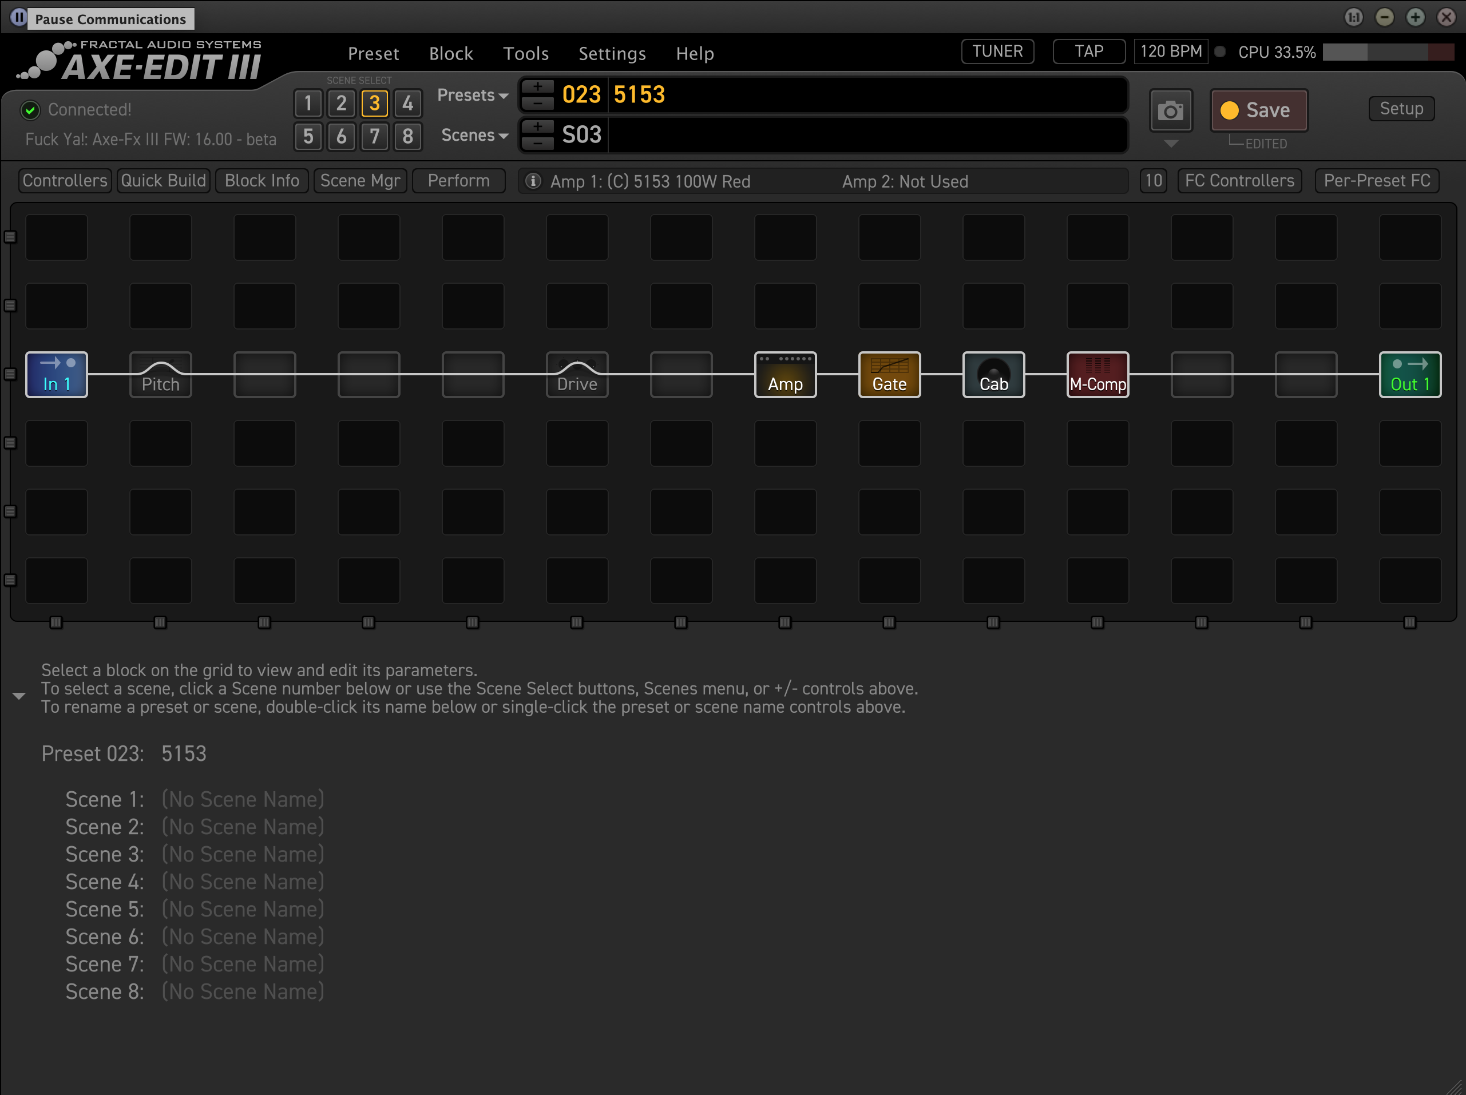Click the preset increment plus button
The height and width of the screenshot is (1095, 1466).
[x=537, y=87]
